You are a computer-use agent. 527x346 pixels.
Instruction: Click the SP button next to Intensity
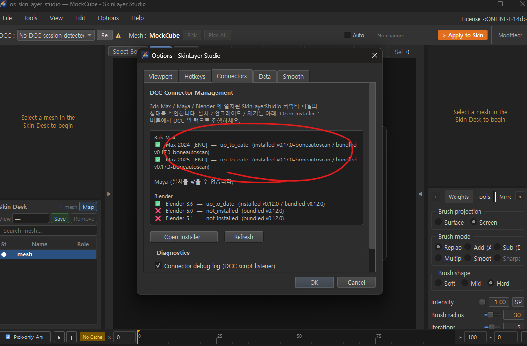518,302
